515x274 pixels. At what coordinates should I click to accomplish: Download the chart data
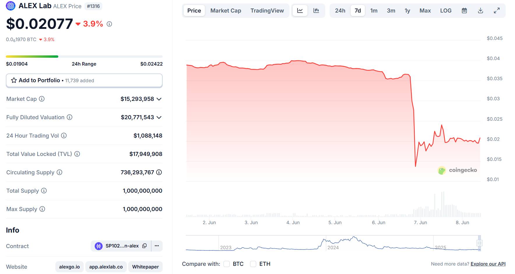click(x=481, y=10)
